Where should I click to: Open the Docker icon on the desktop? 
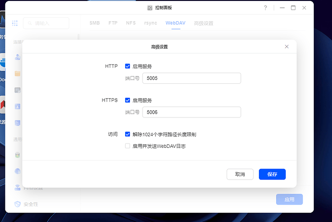3,62
